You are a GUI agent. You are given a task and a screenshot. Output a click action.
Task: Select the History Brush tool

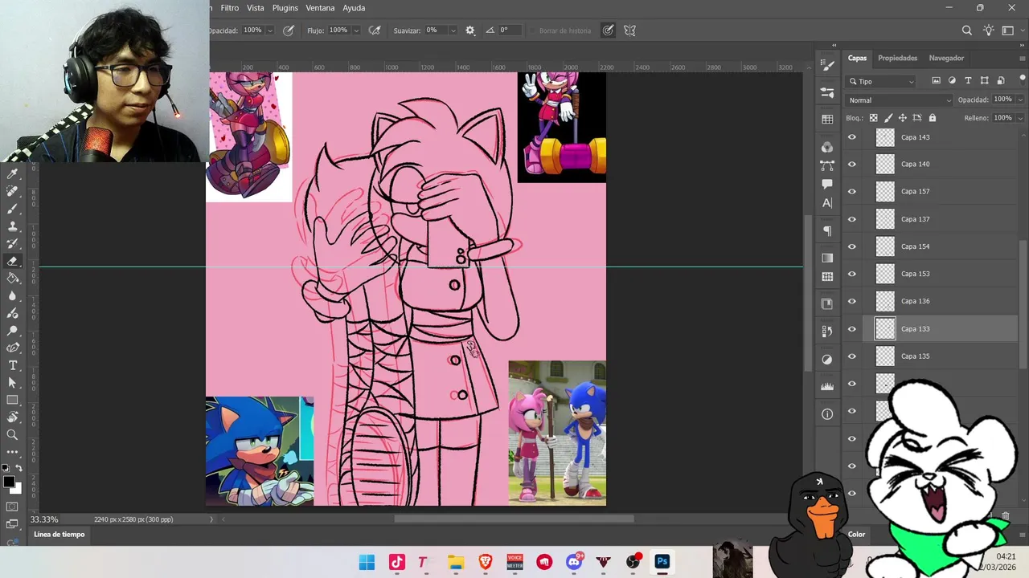tap(13, 243)
